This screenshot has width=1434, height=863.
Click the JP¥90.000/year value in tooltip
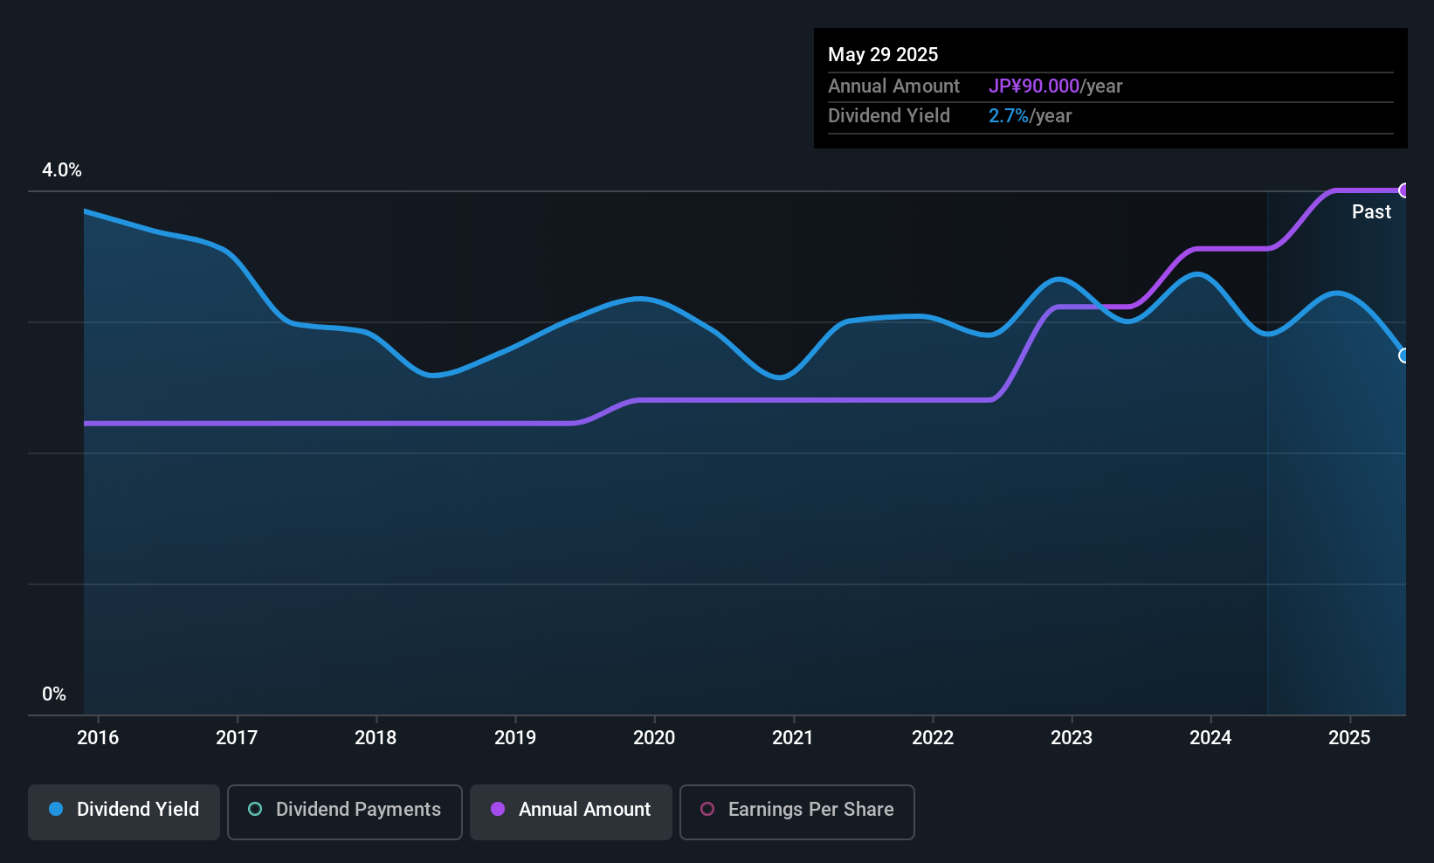(1055, 86)
